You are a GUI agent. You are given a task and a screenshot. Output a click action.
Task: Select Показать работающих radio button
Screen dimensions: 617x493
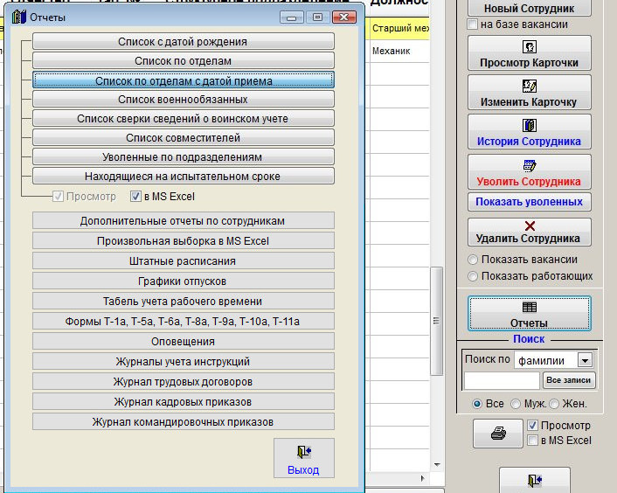coord(473,276)
